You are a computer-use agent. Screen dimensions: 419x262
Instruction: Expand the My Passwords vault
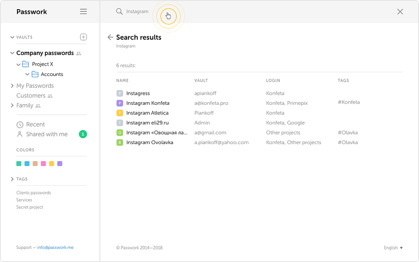[x=12, y=86]
